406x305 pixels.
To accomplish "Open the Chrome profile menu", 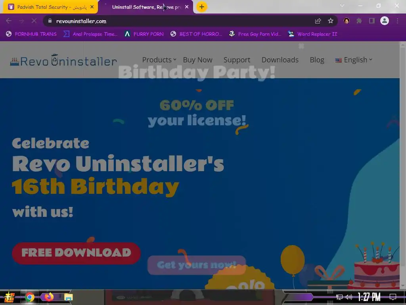I will (x=385, y=21).
